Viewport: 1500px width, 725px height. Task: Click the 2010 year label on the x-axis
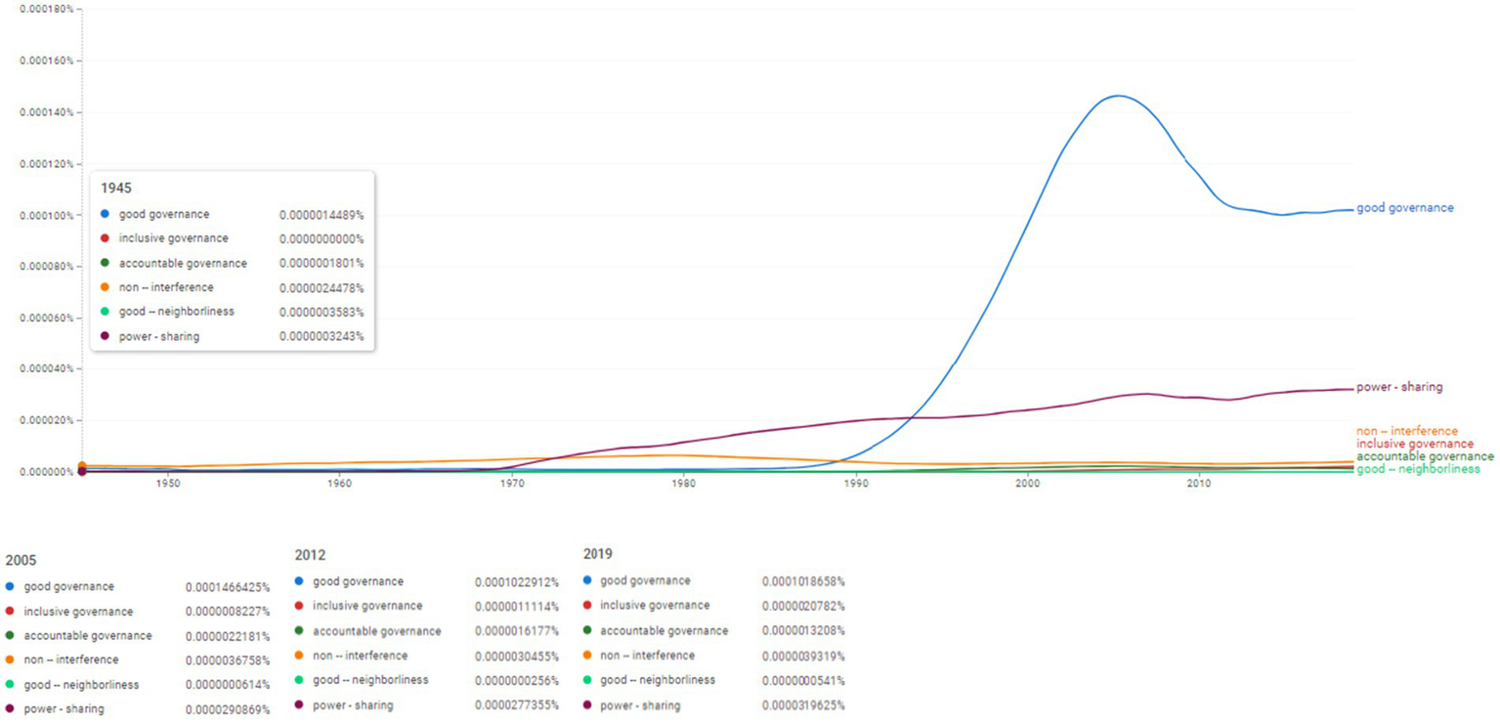coord(1199,484)
